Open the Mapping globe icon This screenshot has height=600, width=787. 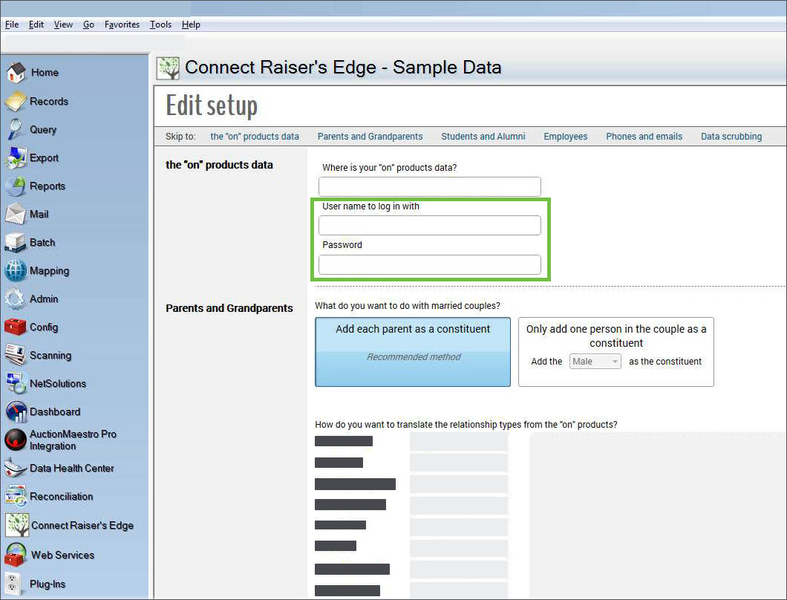click(16, 270)
